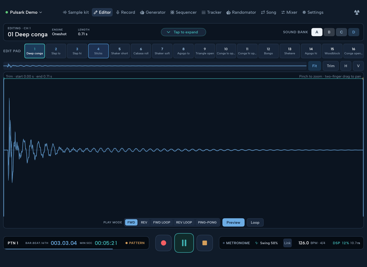The image size is (367, 267).
Task: Switch to sound bank D
Action: pyautogui.click(x=354, y=32)
